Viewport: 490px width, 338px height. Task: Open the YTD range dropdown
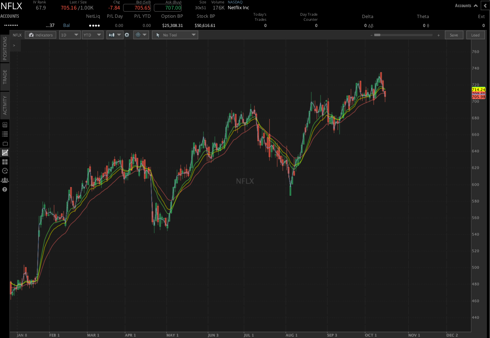tap(92, 35)
